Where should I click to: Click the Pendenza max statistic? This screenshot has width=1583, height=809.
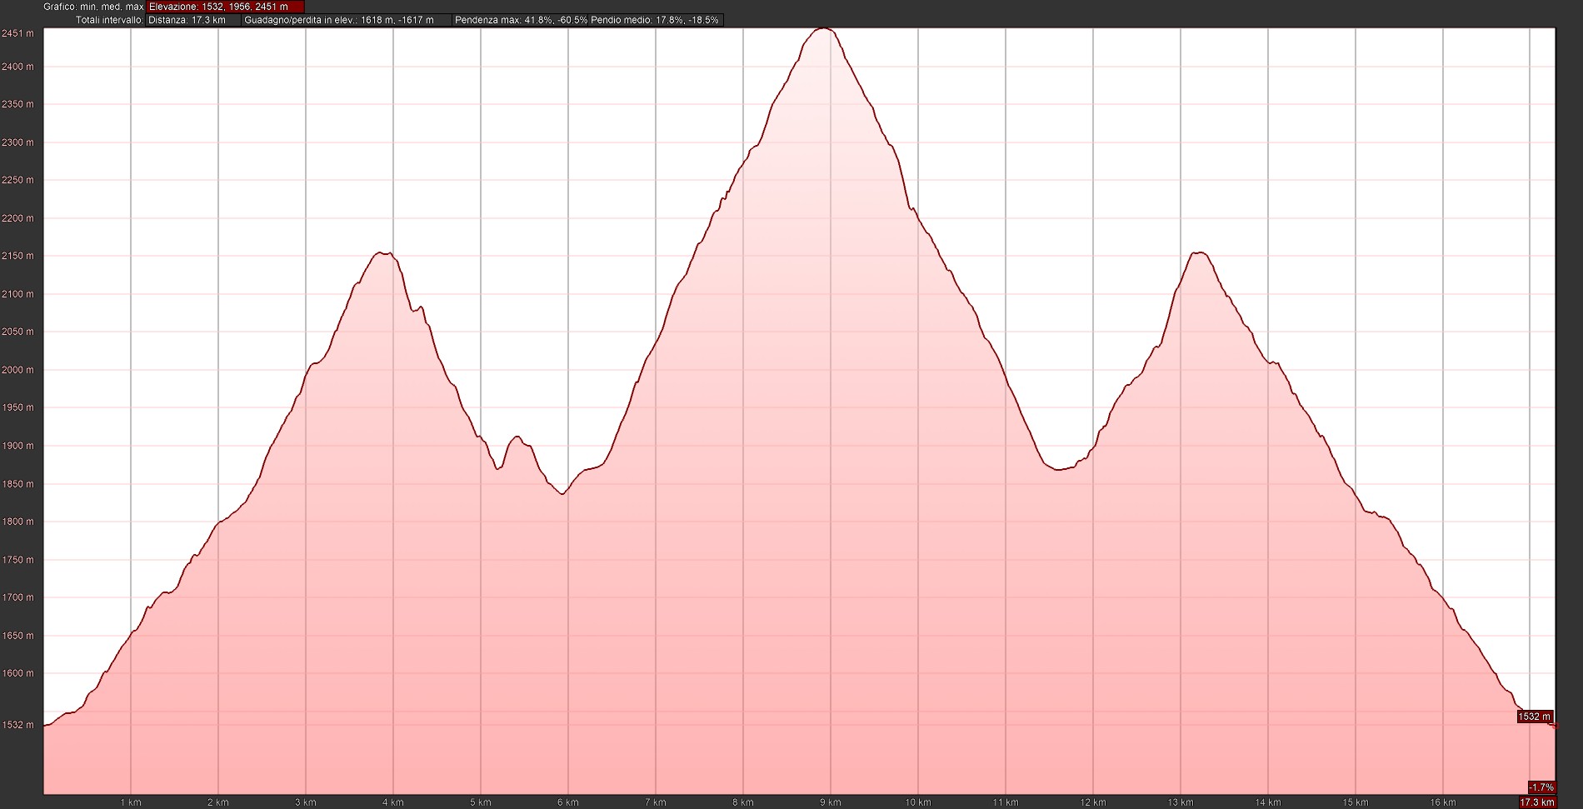tap(521, 20)
